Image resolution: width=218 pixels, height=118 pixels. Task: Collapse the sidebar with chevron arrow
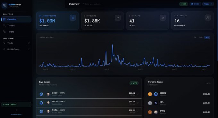click(x=16, y=110)
